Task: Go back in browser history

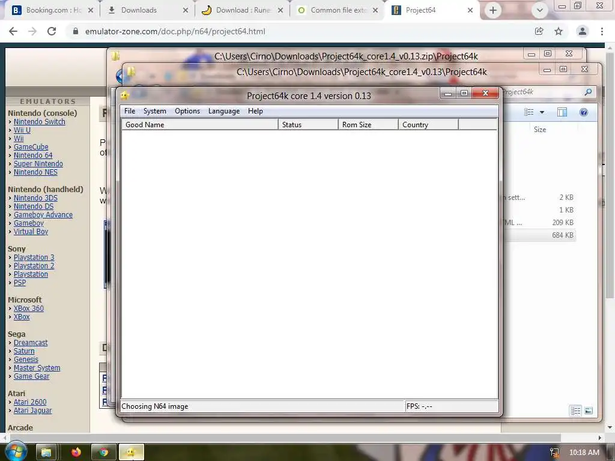Action: [x=13, y=31]
